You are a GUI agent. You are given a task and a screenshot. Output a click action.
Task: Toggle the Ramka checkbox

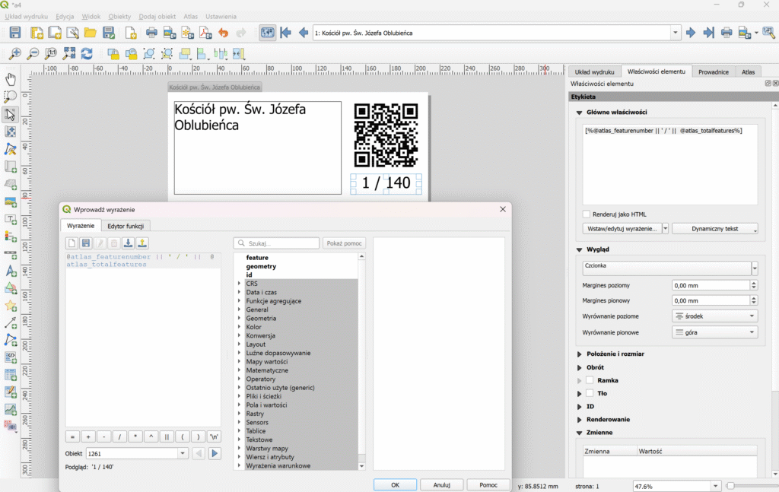point(590,380)
